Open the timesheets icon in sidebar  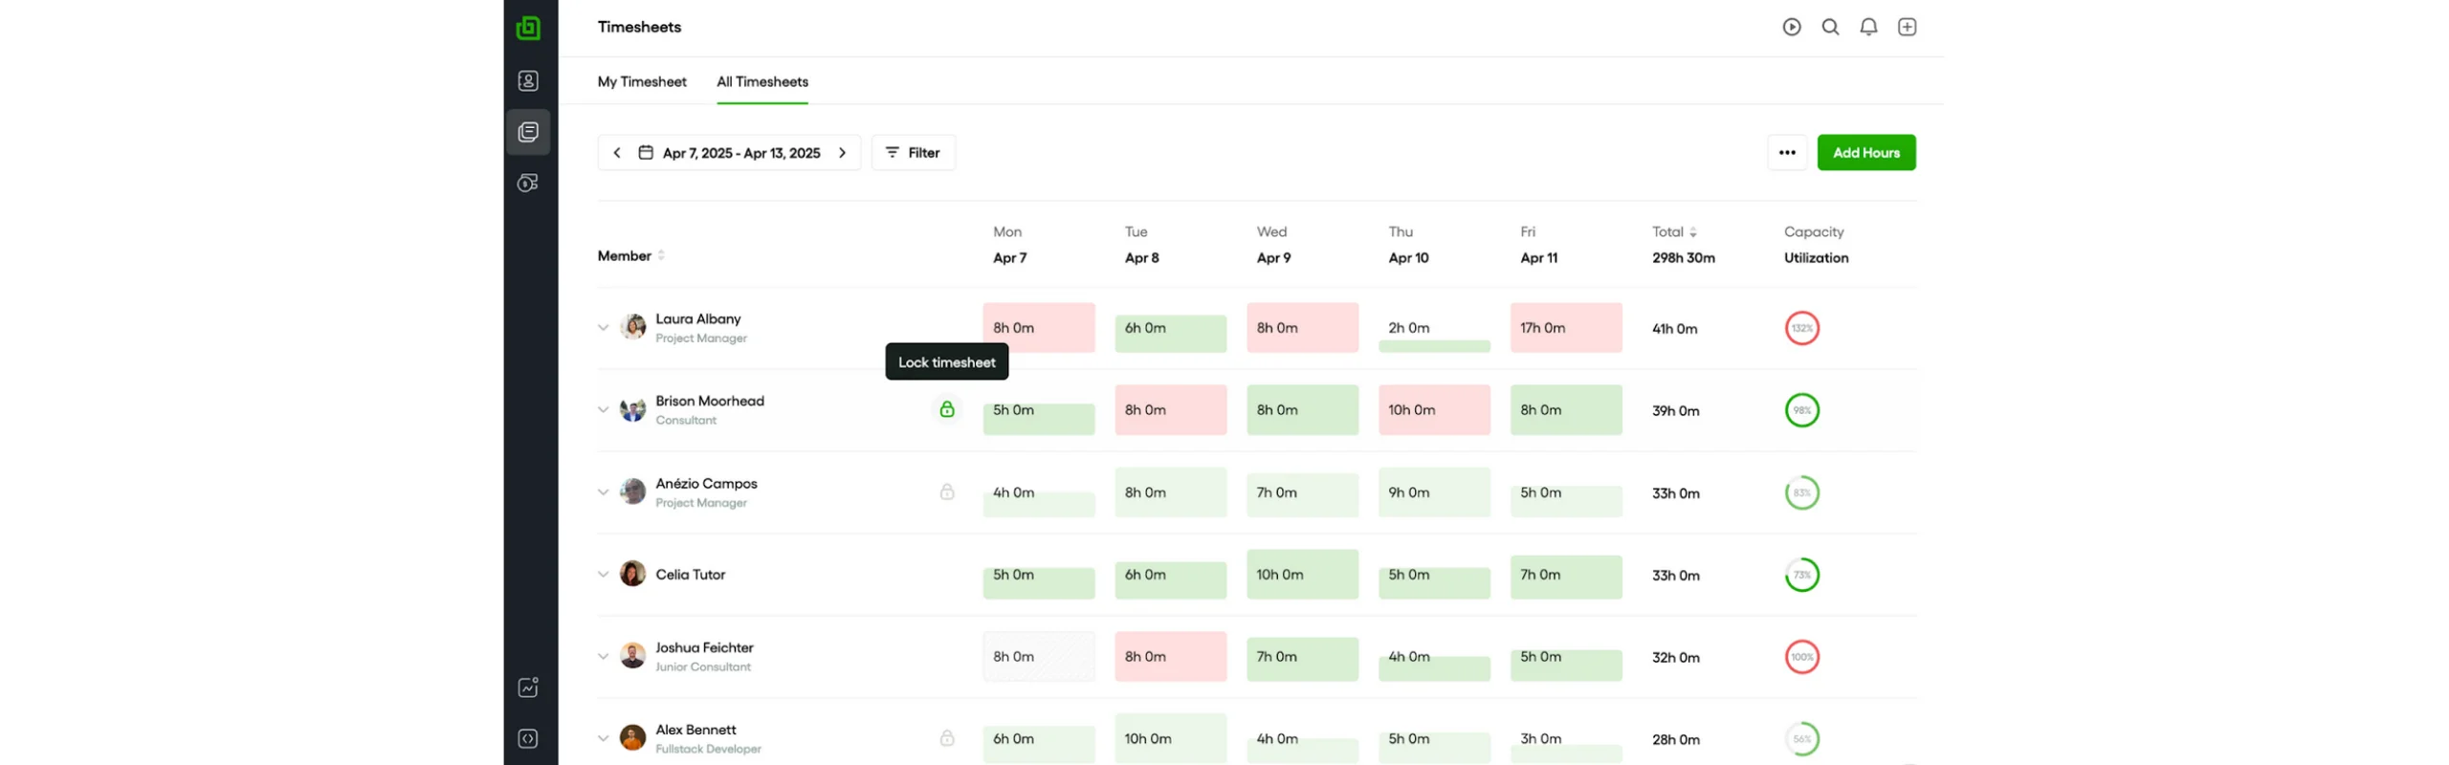(x=527, y=132)
